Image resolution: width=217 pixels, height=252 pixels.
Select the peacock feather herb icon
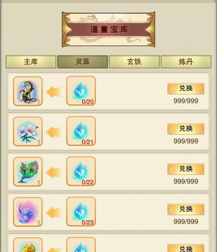[28, 171]
